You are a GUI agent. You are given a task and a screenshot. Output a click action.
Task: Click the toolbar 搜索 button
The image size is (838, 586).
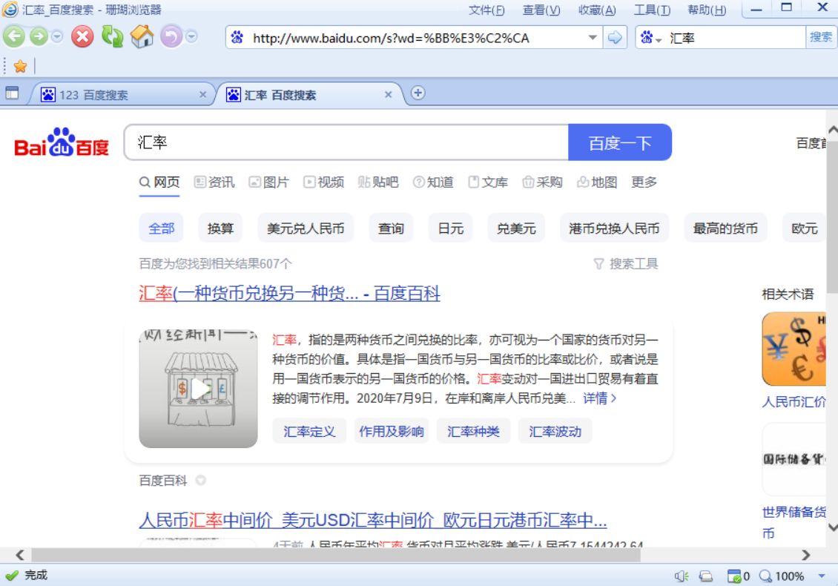820,37
